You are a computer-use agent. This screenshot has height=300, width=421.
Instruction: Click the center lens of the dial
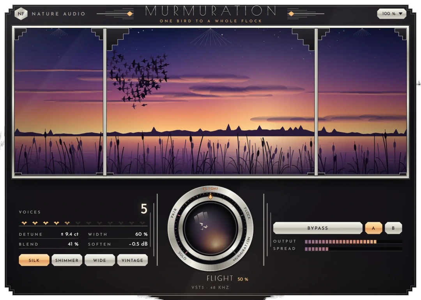[210, 229]
